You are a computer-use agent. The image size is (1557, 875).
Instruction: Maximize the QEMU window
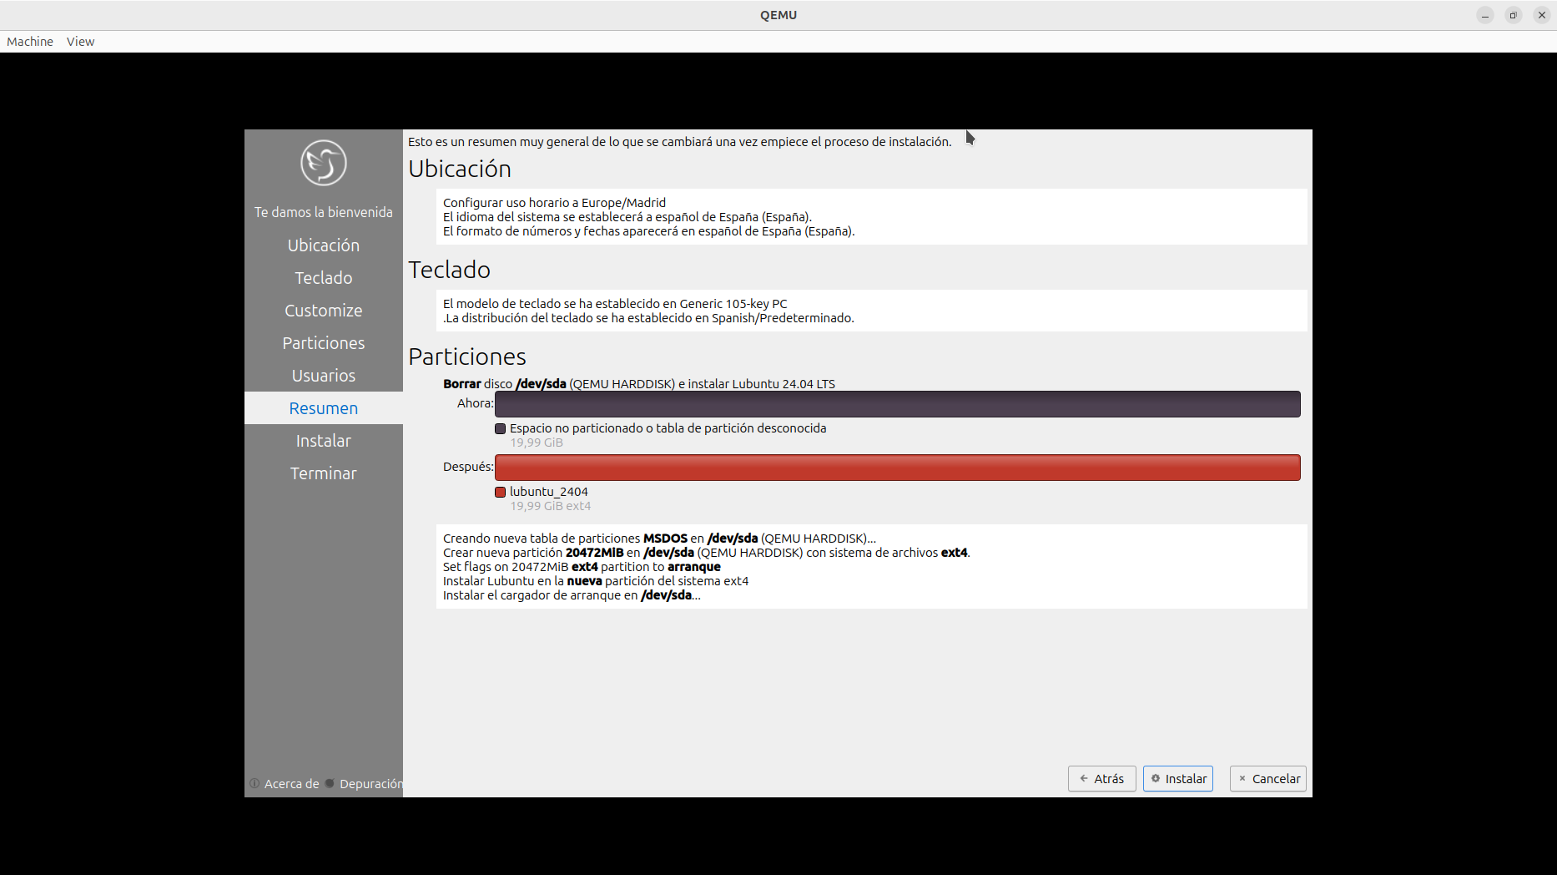[1514, 15]
